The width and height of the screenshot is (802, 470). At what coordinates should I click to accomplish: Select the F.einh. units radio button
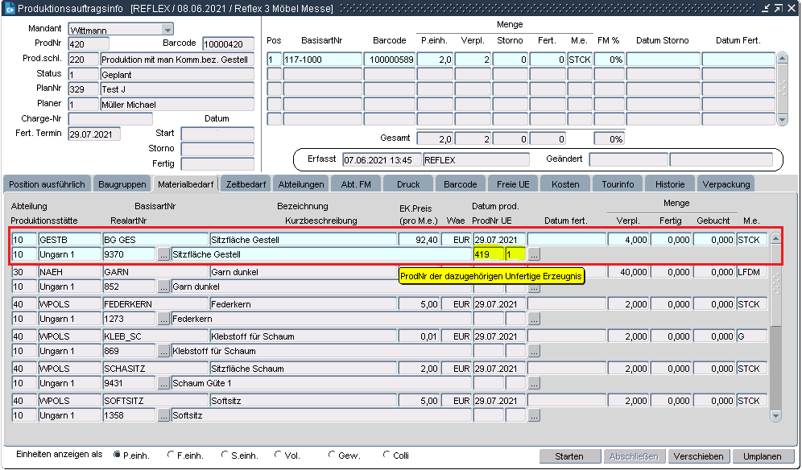pyautogui.click(x=171, y=456)
